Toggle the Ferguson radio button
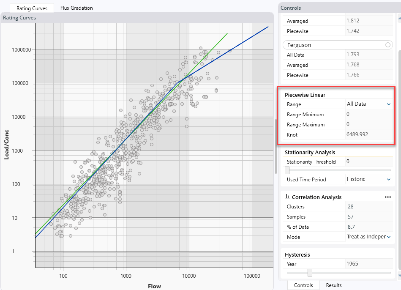 tap(387, 45)
